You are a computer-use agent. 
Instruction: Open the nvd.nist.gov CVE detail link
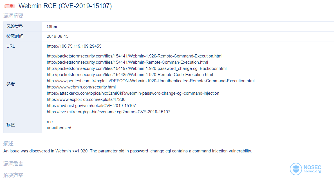pos(91,106)
